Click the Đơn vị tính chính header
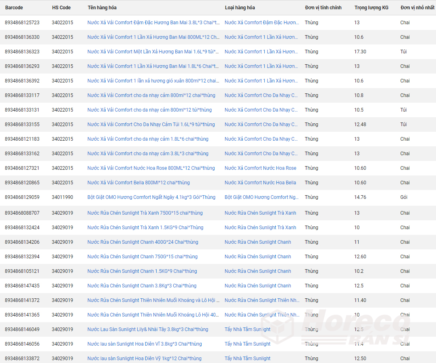Screen dimensions: 436x363 click(323, 8)
